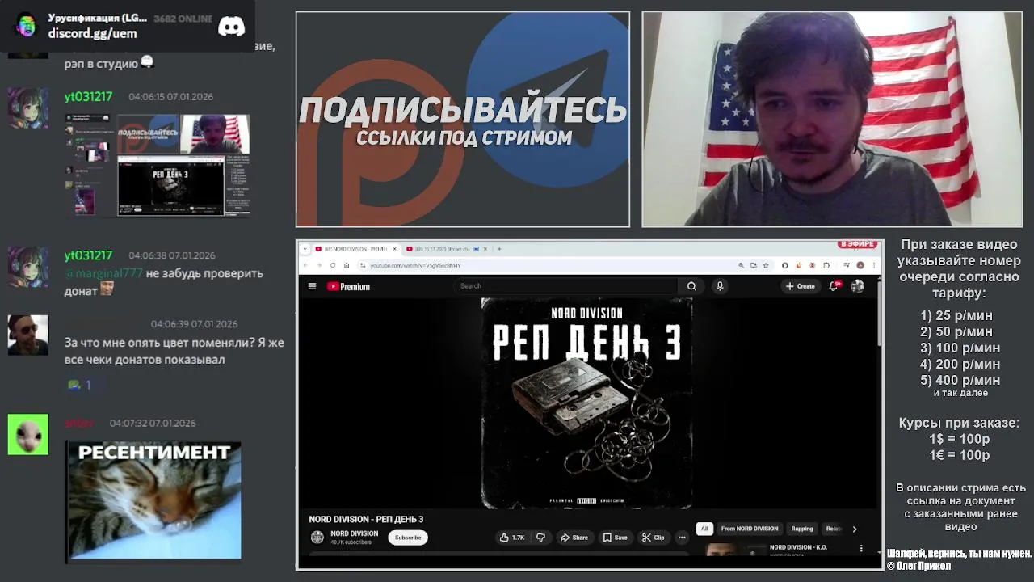The image size is (1034, 582).
Task: Open the YouTube hamburger guide menu
Action: tap(312, 286)
